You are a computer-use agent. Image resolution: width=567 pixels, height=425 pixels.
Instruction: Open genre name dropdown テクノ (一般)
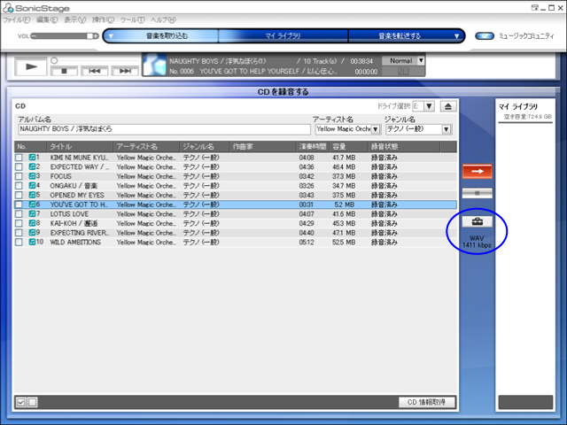coord(447,129)
